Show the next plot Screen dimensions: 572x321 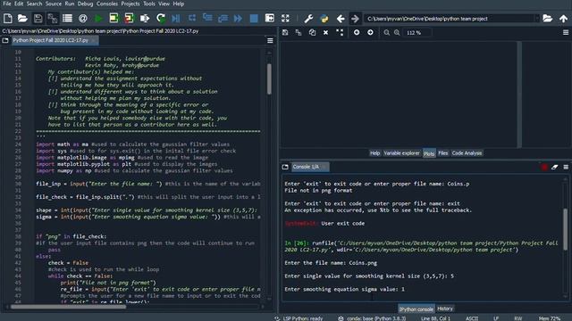(x=370, y=32)
